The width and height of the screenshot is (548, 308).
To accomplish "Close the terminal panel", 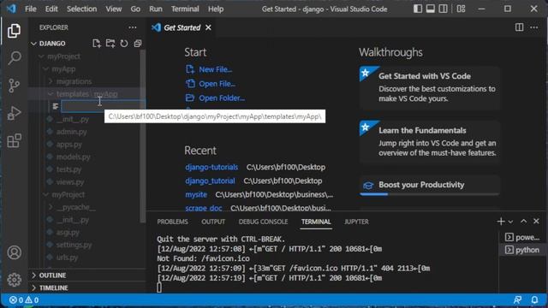I will click(536, 222).
